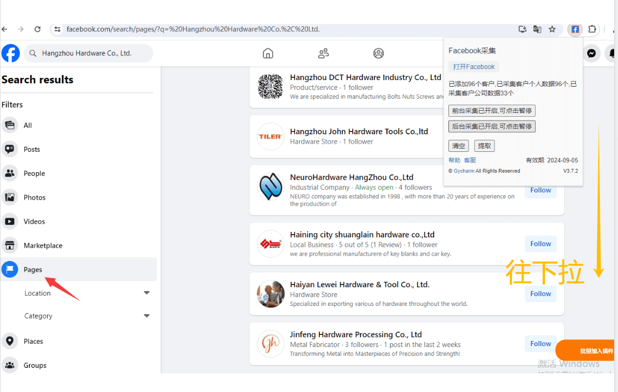Open the notifications bell icon
618x392 pixels.
(x=611, y=53)
